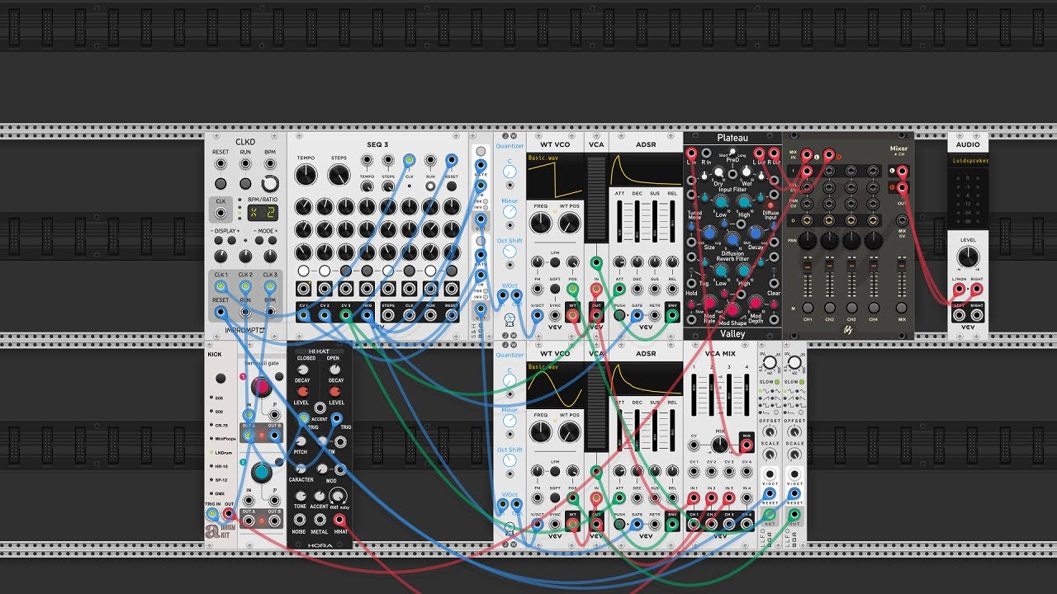Click Bernoulli gate pink probability knob
The image size is (1057, 594).
coord(261,386)
